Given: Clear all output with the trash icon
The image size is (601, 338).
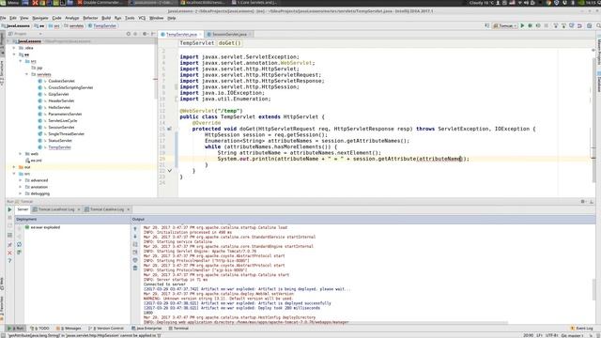Looking at the screenshot, I should point(135,268).
